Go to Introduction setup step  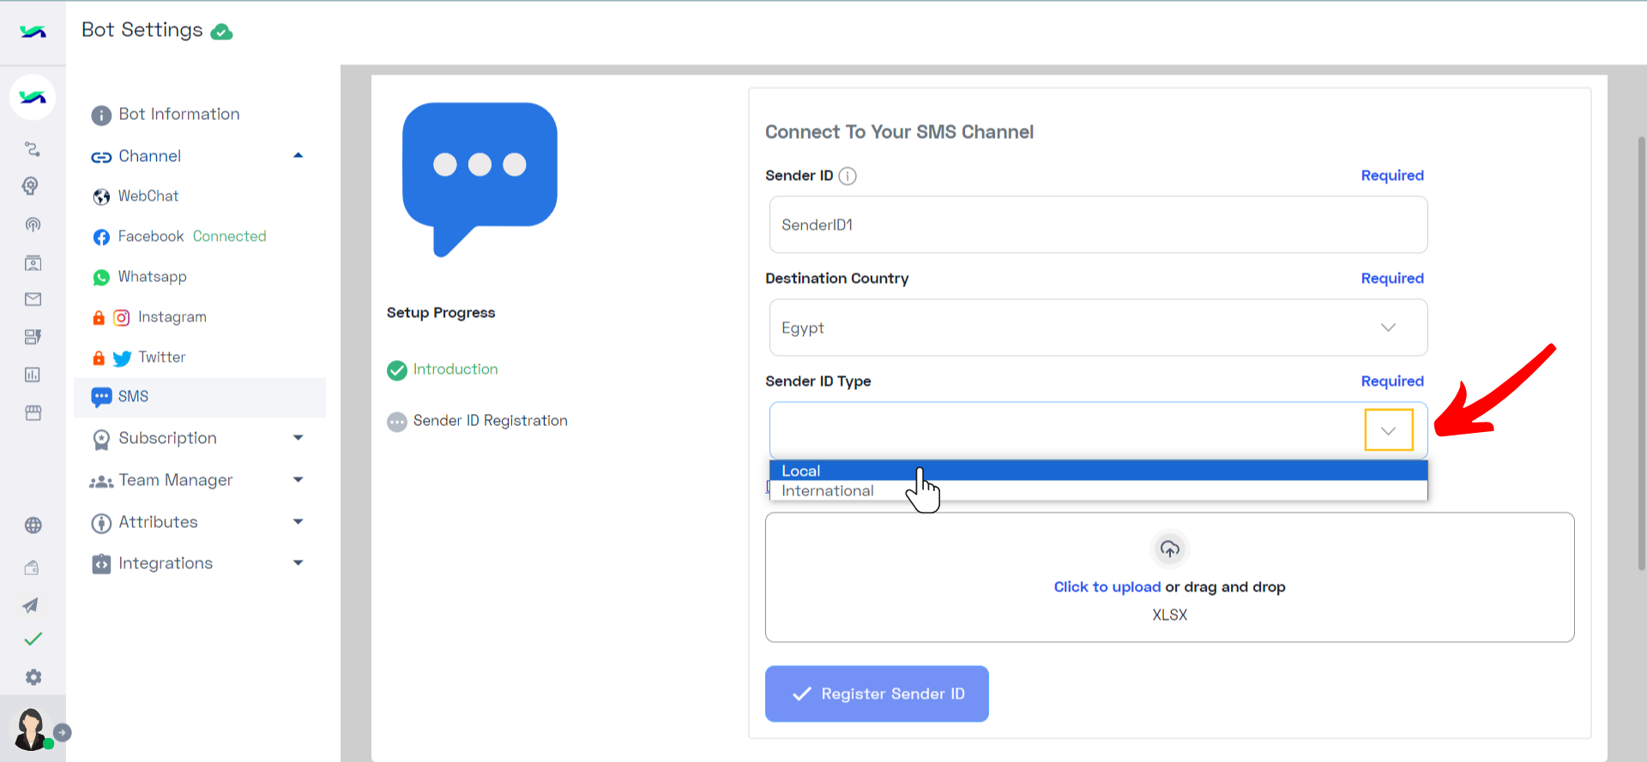[x=443, y=369]
